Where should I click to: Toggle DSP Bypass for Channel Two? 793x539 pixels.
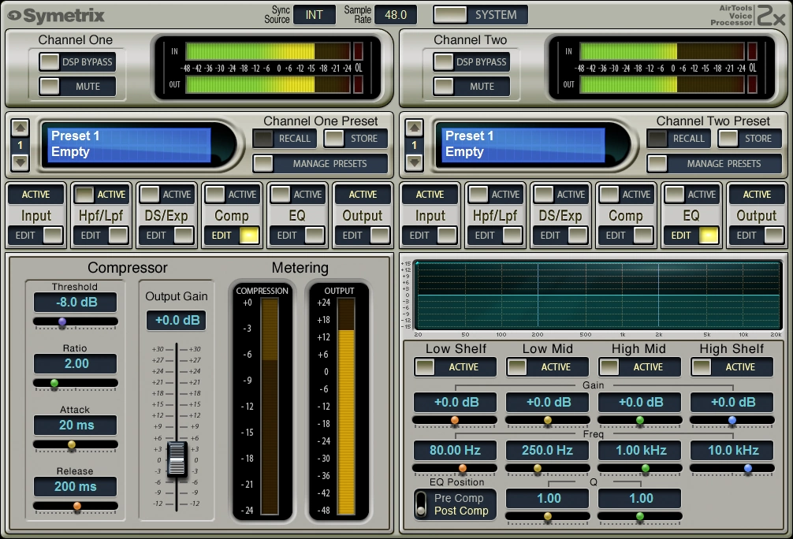point(471,62)
